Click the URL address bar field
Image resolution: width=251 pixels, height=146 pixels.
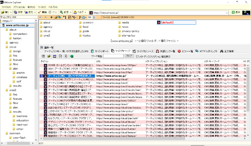click(159, 13)
